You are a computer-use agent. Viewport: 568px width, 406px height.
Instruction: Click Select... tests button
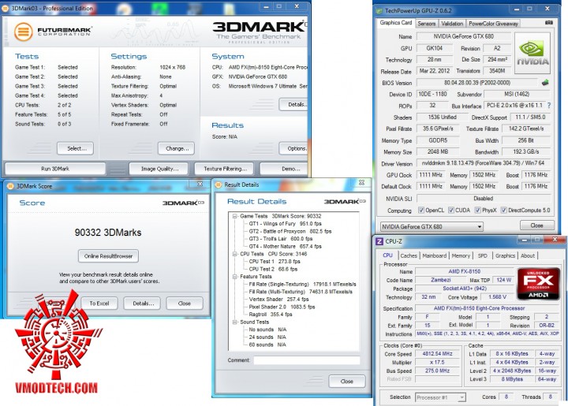pos(76,148)
